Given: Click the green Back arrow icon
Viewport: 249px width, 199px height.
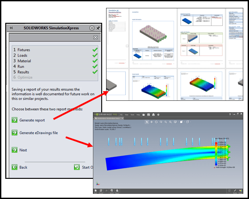Looking at the screenshot, I should pyautogui.click(x=14, y=167).
